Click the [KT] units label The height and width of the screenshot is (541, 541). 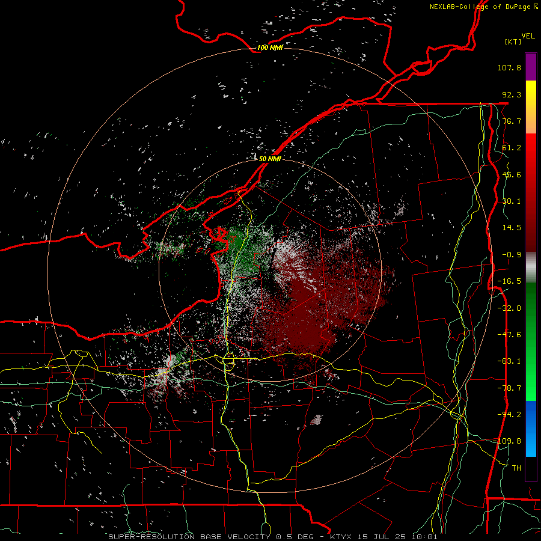coord(513,41)
